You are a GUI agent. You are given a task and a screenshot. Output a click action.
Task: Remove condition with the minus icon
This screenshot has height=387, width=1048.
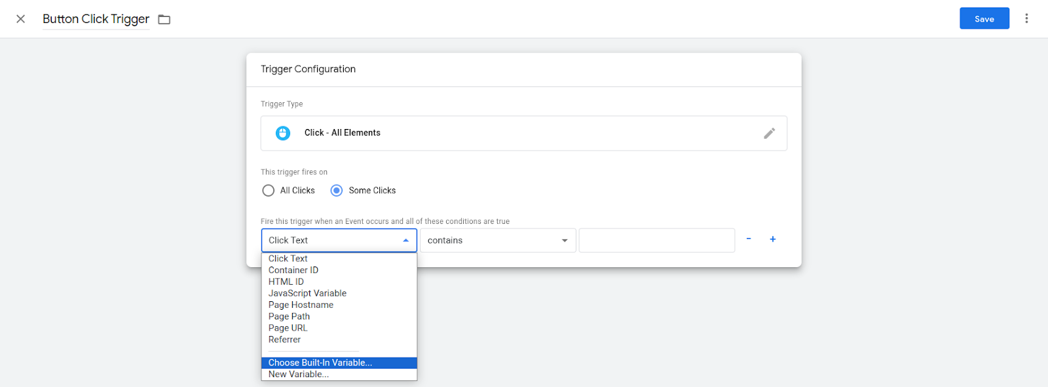[749, 239]
